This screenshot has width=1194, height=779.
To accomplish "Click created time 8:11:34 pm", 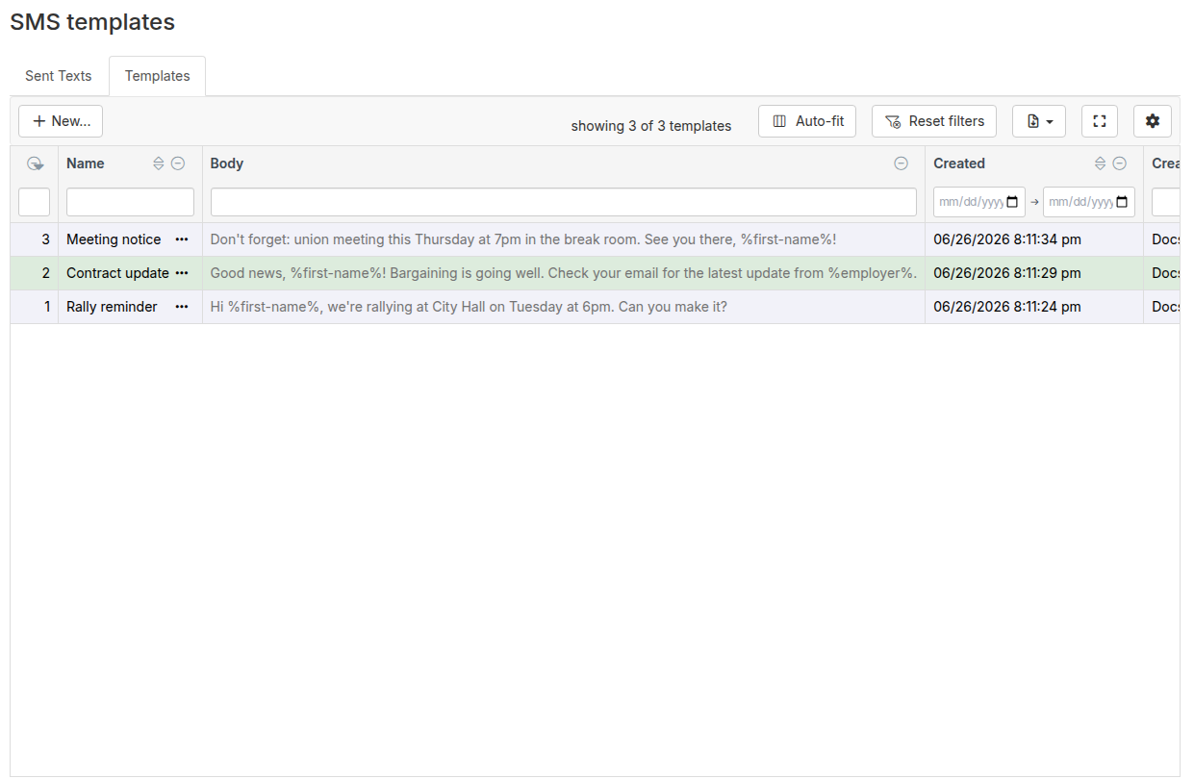I will point(1007,239).
